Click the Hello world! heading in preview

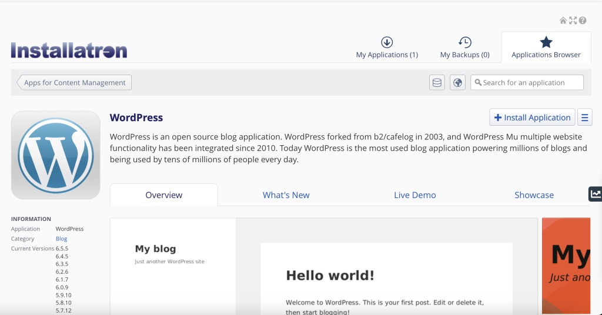(x=330, y=275)
